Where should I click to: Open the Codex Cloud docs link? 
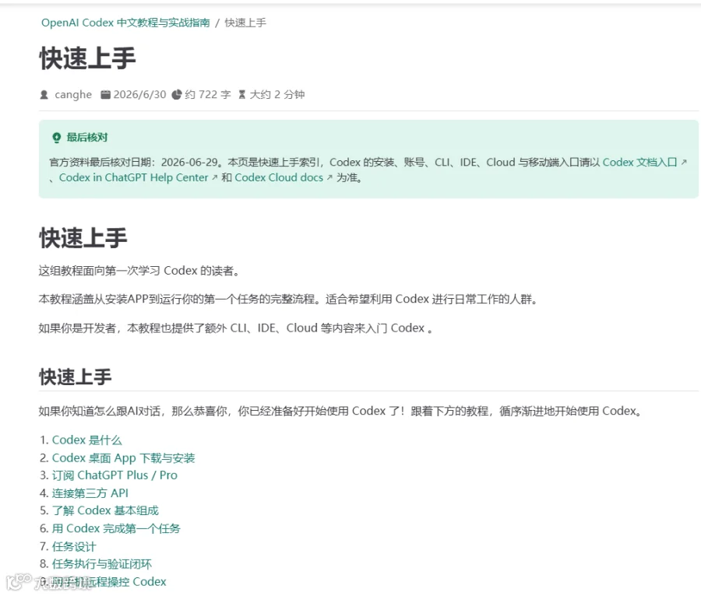[x=279, y=177]
